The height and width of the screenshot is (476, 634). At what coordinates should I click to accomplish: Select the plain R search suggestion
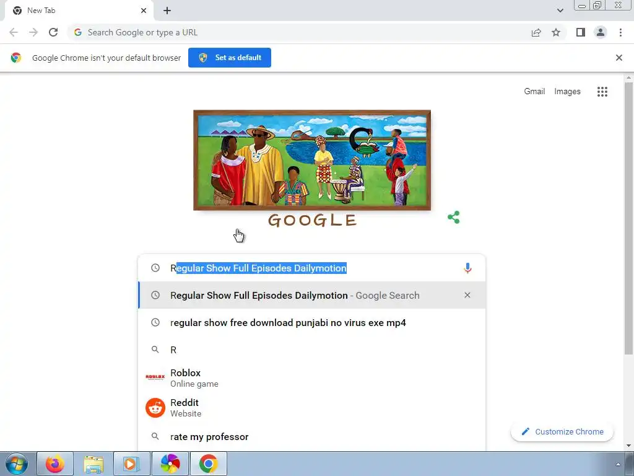pos(312,350)
